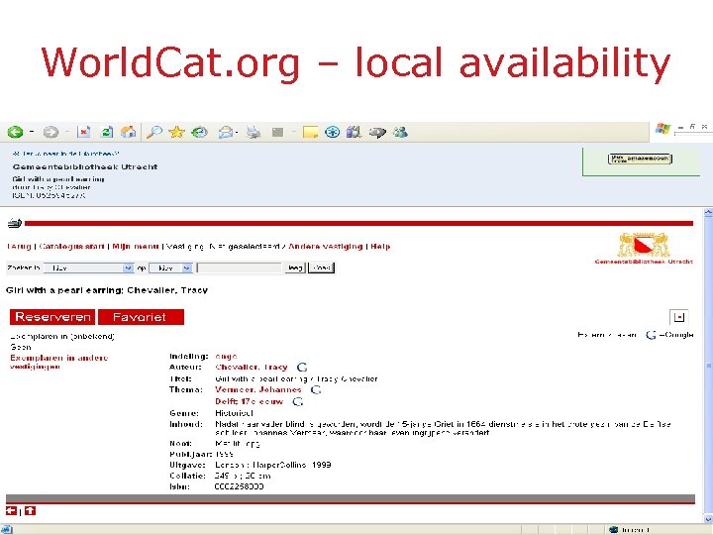Click the Genre value 'Historisch'
Viewport: 713px width, 535px height.
pos(234,413)
